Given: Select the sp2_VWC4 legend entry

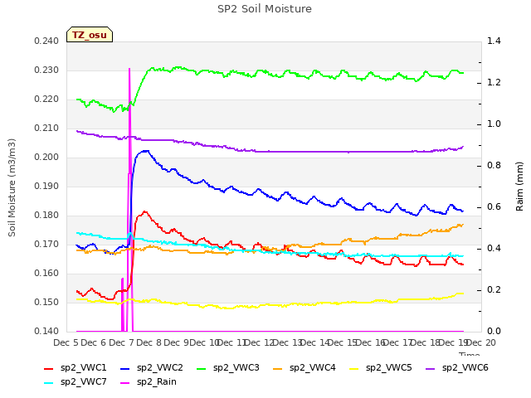Looking at the screenshot, I should (304, 367).
